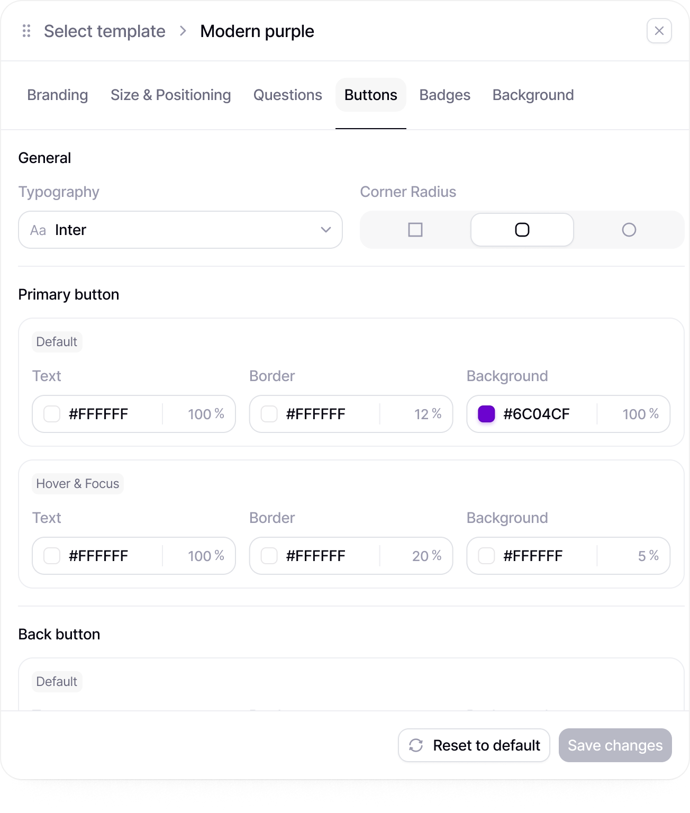Switch to the Badges tab

[x=445, y=95]
